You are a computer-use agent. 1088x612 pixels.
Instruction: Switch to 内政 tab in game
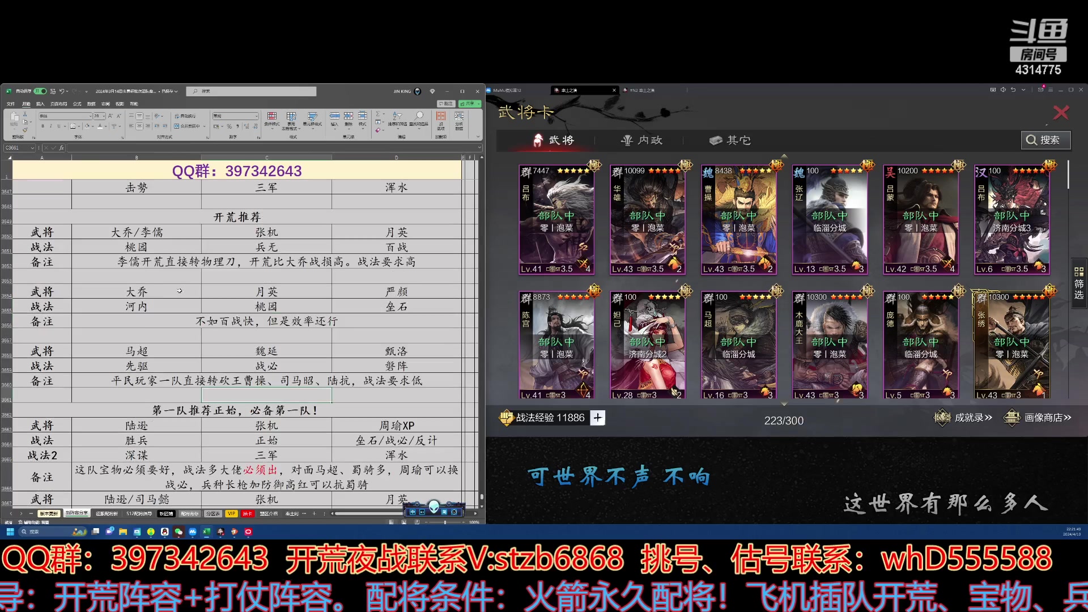pyautogui.click(x=642, y=140)
